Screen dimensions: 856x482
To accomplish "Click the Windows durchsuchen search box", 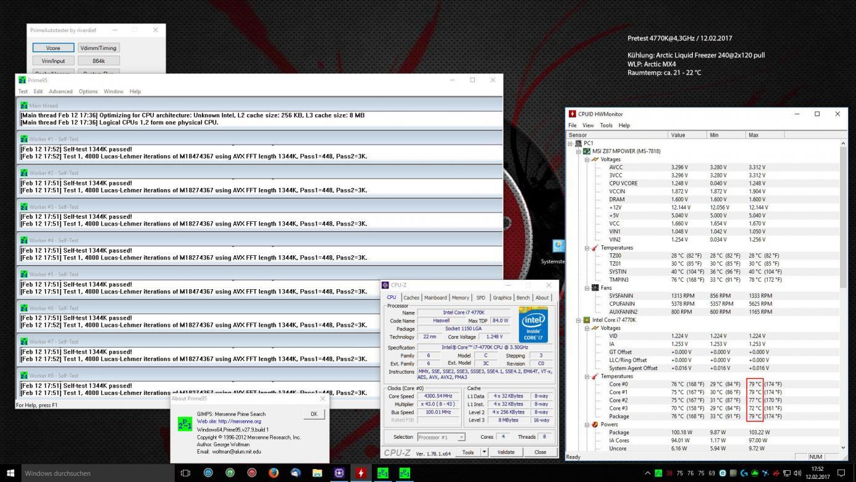I will point(98,473).
